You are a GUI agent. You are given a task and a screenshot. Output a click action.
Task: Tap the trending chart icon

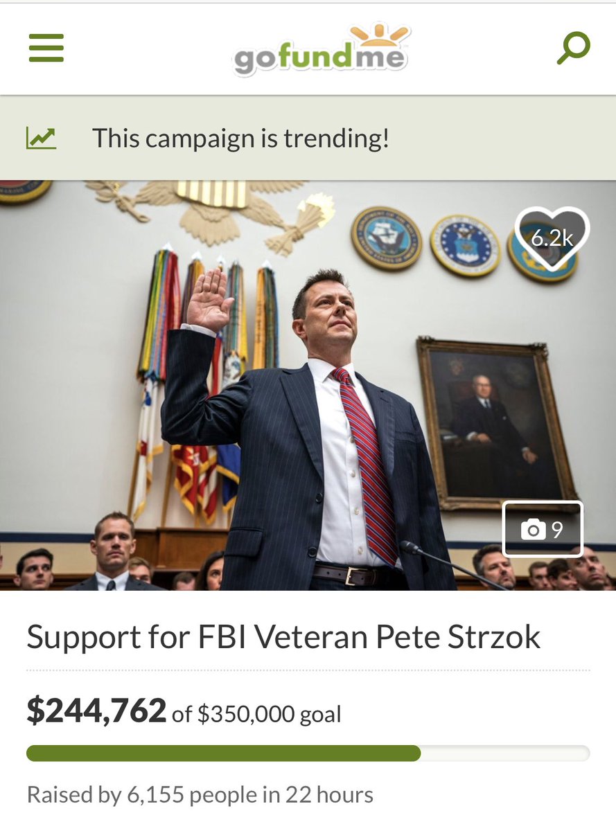tap(41, 138)
